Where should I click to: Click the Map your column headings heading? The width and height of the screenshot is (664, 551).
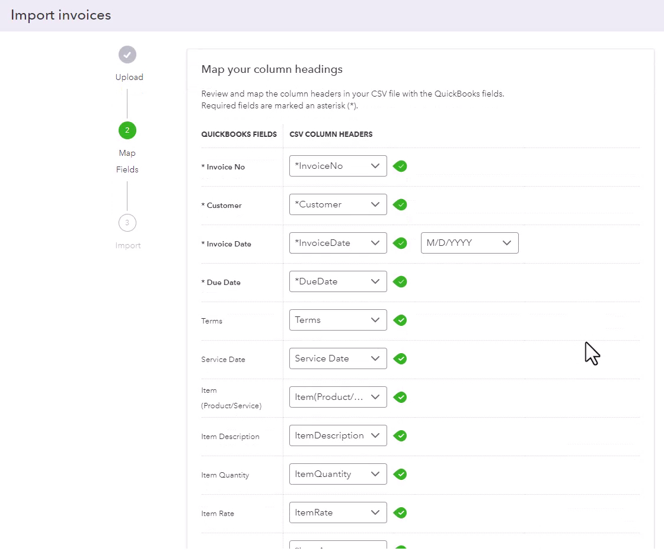click(272, 69)
